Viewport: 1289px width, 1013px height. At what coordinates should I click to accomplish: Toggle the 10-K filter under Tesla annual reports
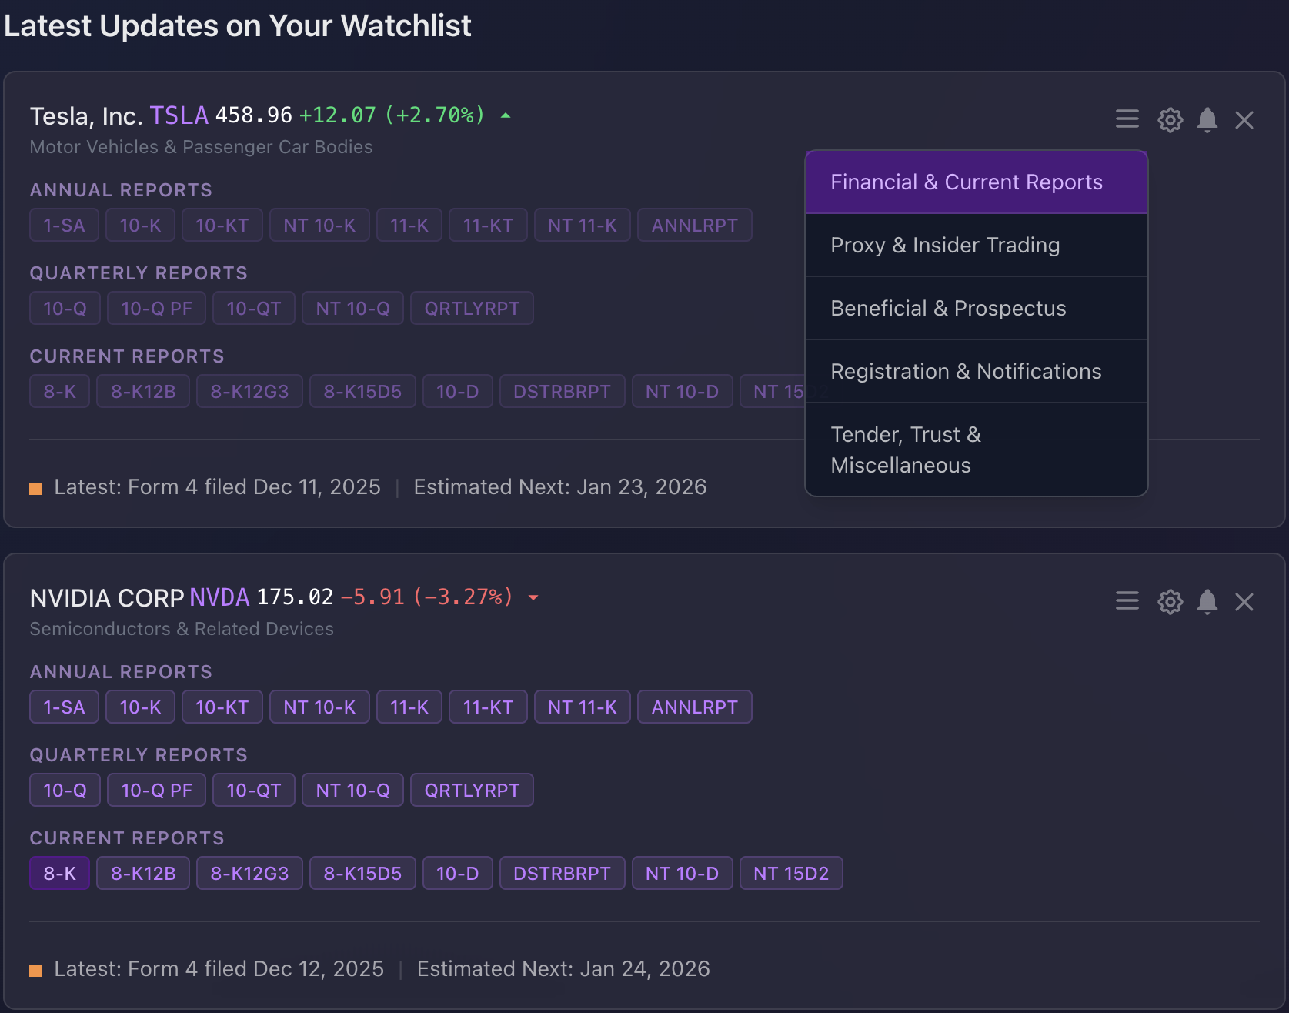pyautogui.click(x=140, y=225)
